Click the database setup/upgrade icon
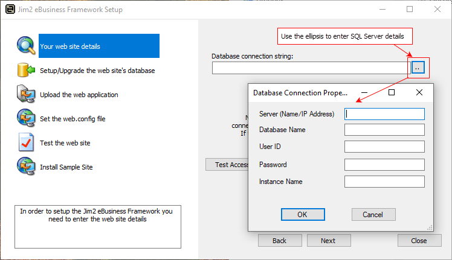452x260 pixels. [27, 70]
